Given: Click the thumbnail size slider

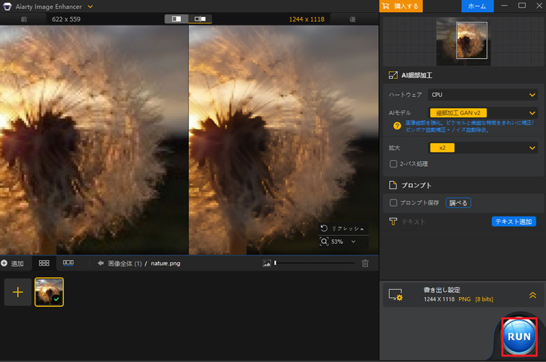Looking at the screenshot, I should click(x=314, y=263).
